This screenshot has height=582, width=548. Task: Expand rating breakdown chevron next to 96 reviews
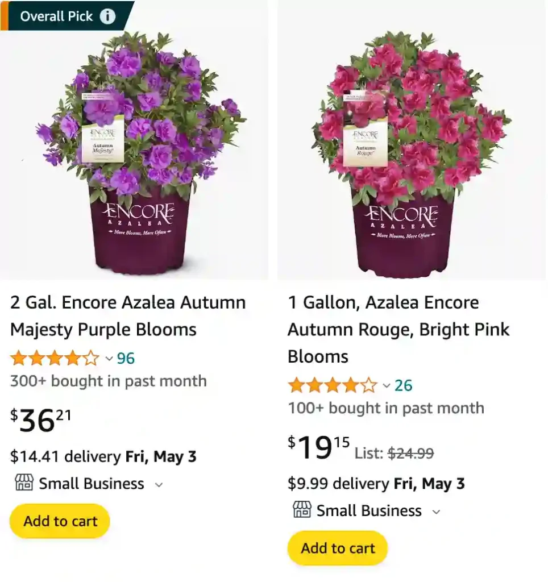coord(109,359)
